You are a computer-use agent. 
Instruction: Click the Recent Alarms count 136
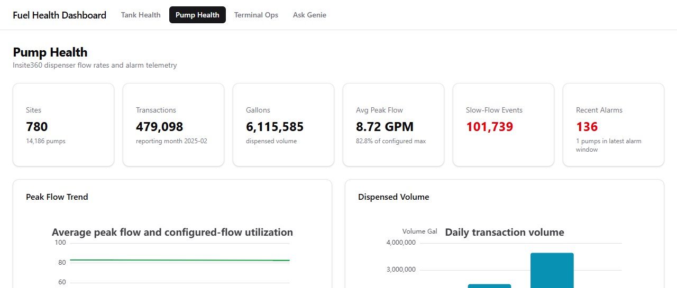point(587,127)
